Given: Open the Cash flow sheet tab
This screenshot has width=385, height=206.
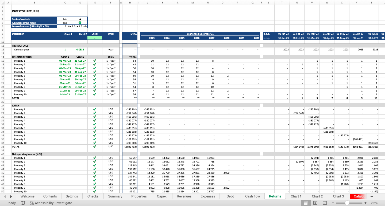Looking at the screenshot, I should point(253,196).
